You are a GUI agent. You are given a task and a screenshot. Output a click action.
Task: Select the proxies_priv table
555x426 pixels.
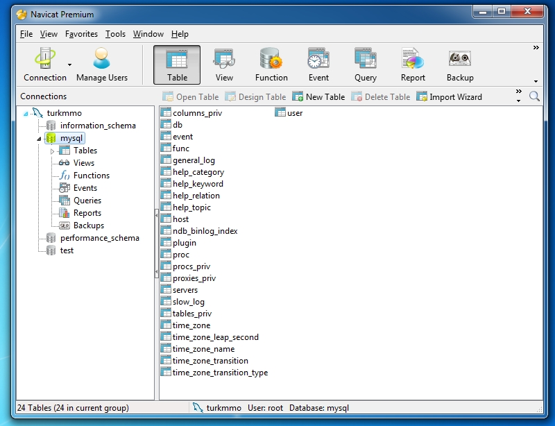tap(188, 278)
